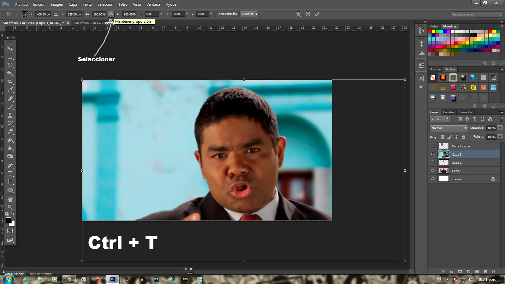The width and height of the screenshot is (505, 284).
Task: Hide the Fondo layer
Action: point(432,179)
